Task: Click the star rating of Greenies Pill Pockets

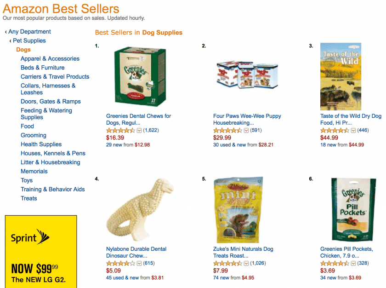Action: point(335,263)
